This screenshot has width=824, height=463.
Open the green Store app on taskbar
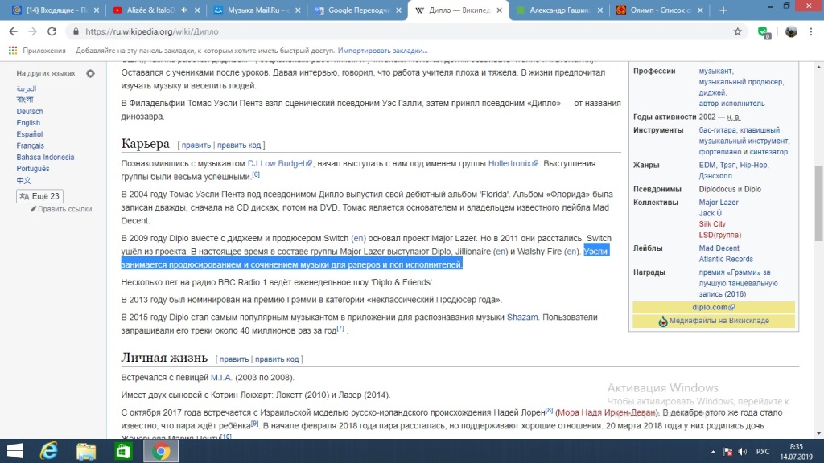coord(123,451)
